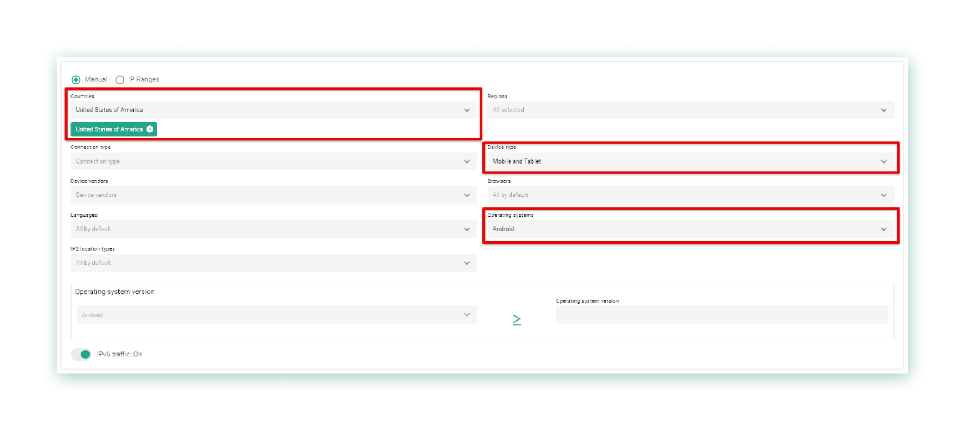Viewport: 965px width, 431px height.
Task: Click the United States of America tag chip
Action: (109, 129)
